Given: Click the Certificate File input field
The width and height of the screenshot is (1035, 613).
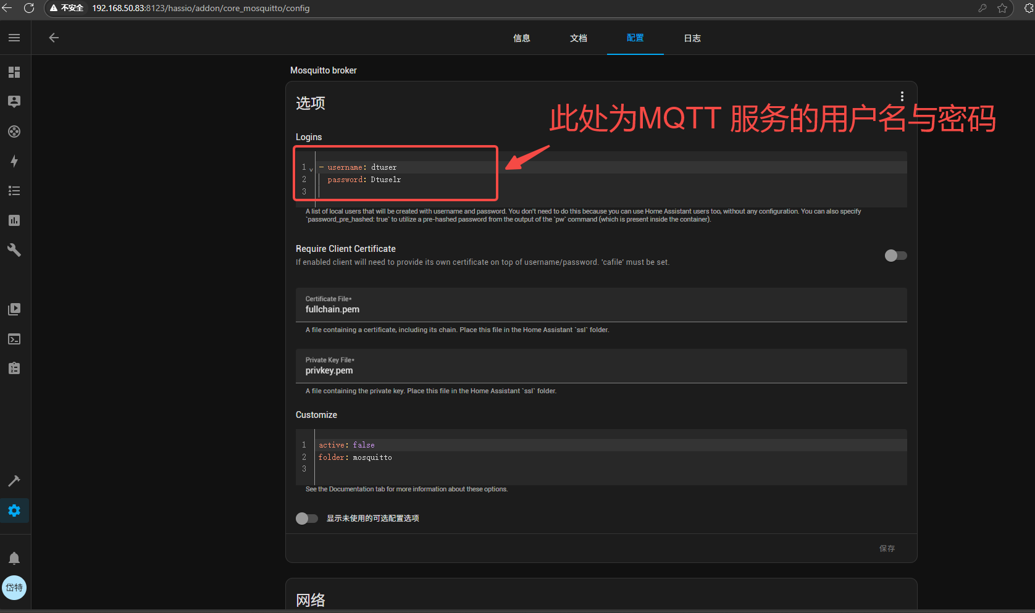Looking at the screenshot, I should tap(601, 305).
